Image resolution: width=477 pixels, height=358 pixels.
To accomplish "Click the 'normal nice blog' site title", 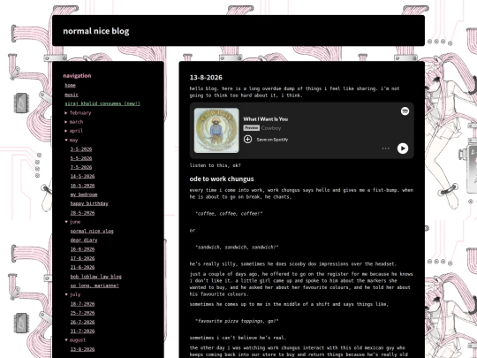I will point(96,31).
